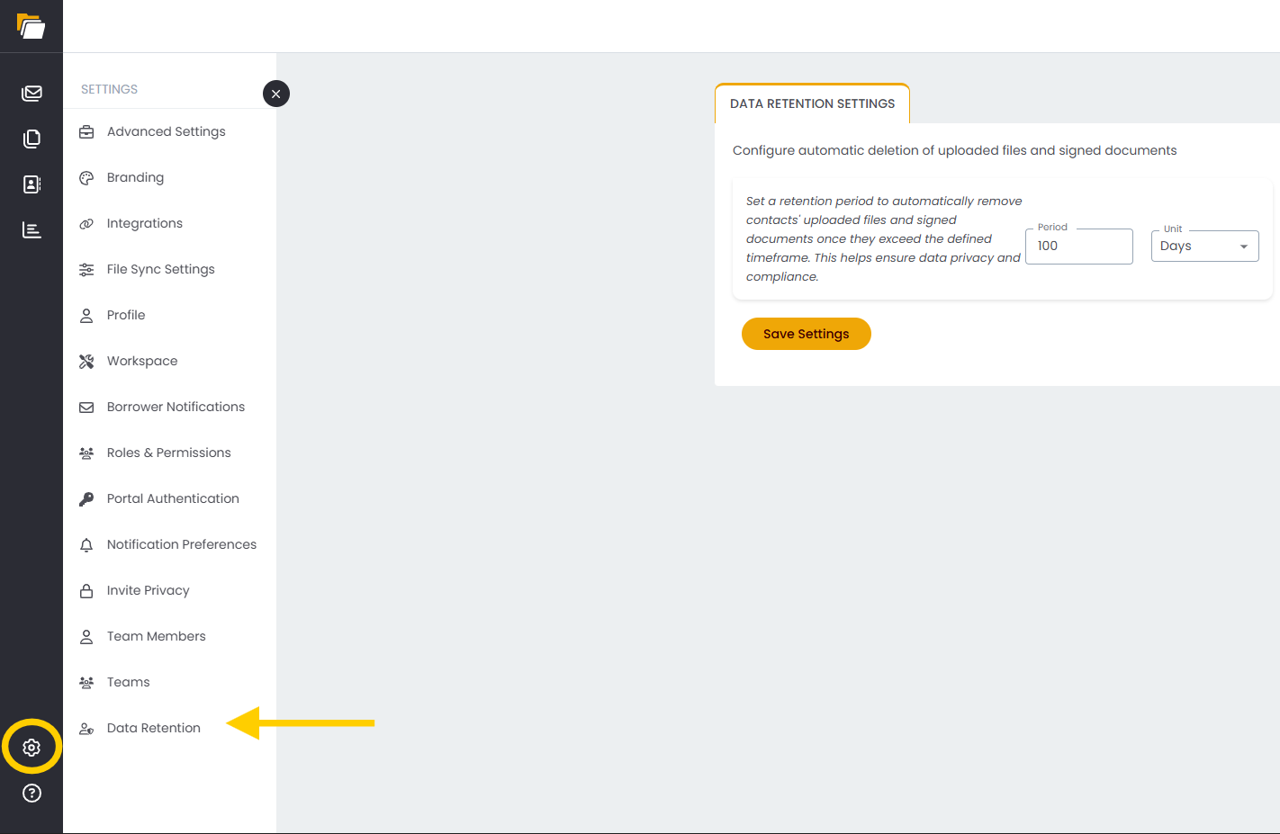The width and height of the screenshot is (1280, 834).
Task: Open the inbox envelope icon in sidebar
Action: coord(32,93)
